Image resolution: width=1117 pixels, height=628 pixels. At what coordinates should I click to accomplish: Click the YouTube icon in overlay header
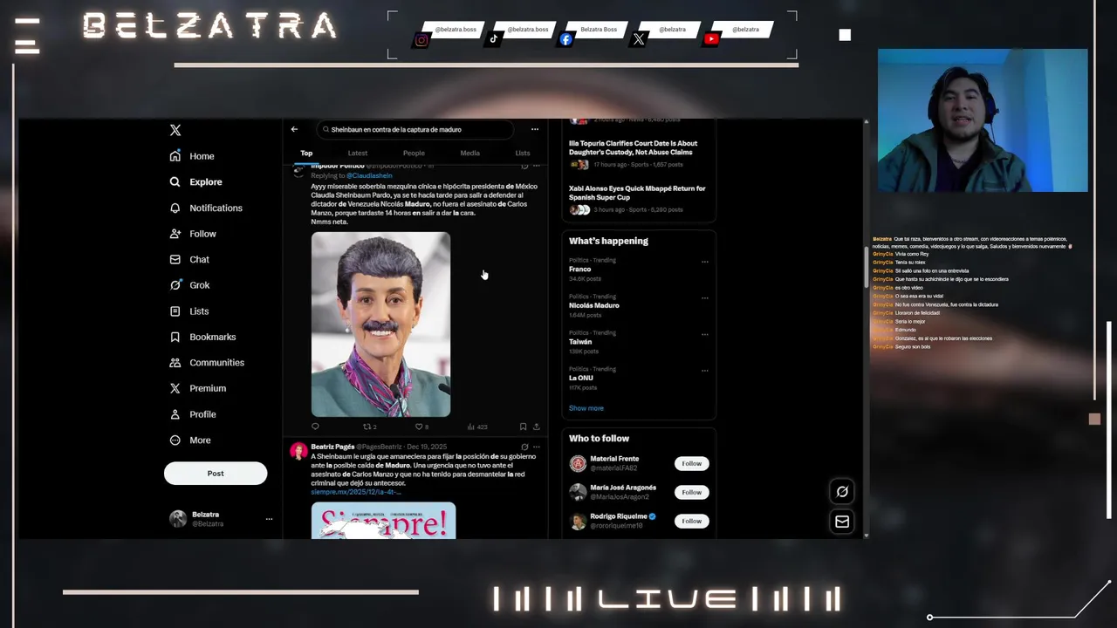tap(711, 39)
